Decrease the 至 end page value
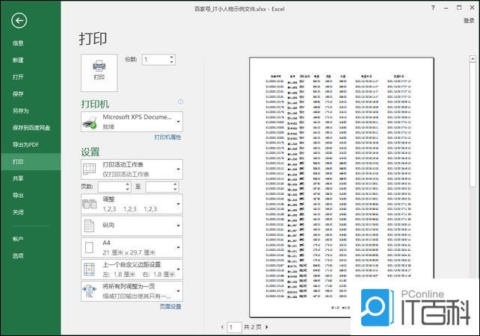The width and height of the screenshot is (480, 336). [x=176, y=190]
